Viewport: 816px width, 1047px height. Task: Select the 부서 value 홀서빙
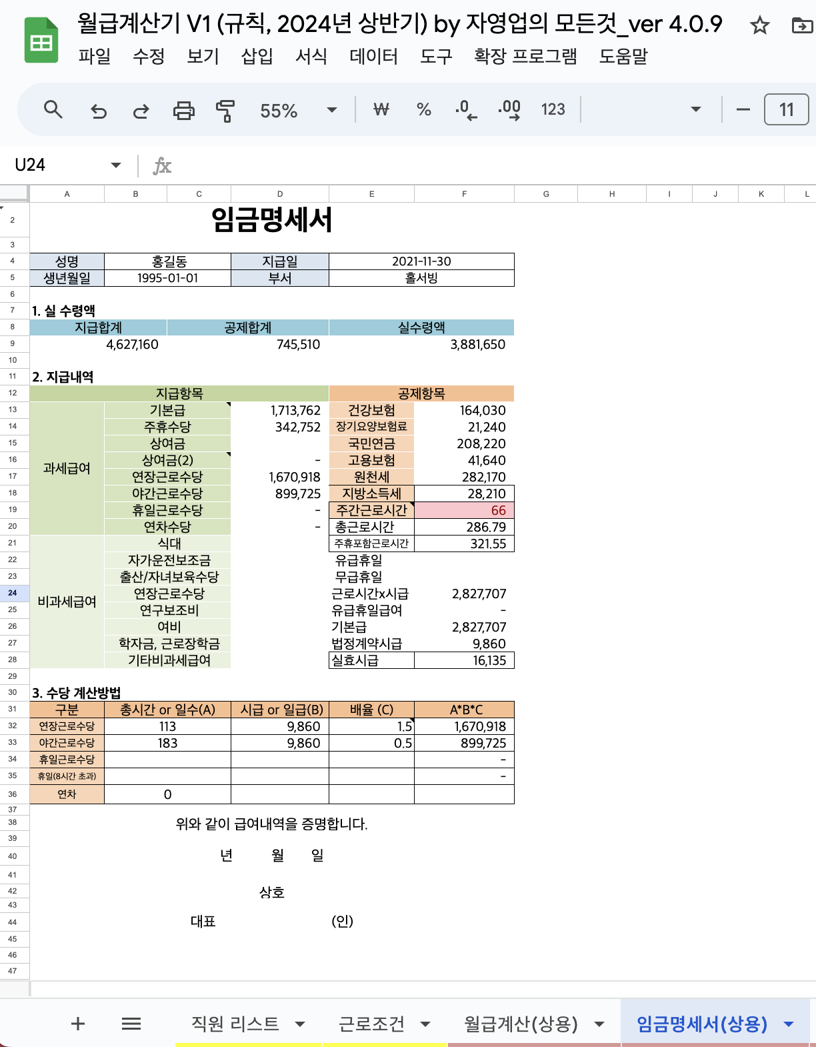click(421, 278)
